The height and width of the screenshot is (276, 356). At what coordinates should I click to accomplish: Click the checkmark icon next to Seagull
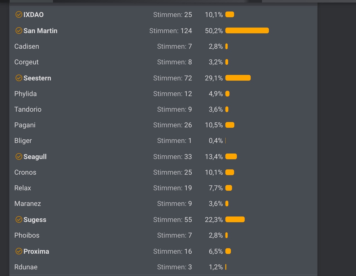(x=19, y=157)
